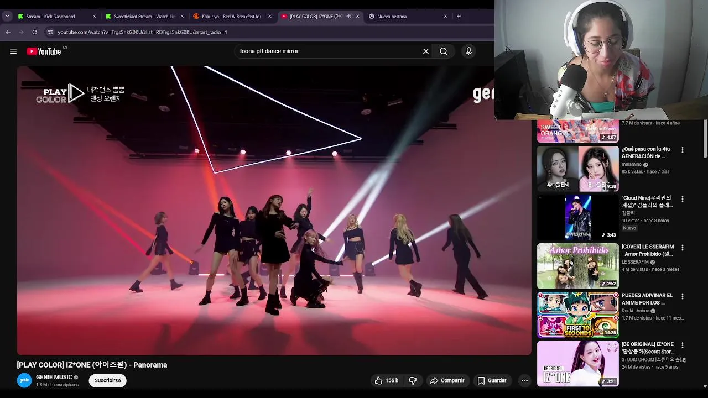Close the Stream - Kick Dashboard tab
Screen dimensions: 708x398
94,16
